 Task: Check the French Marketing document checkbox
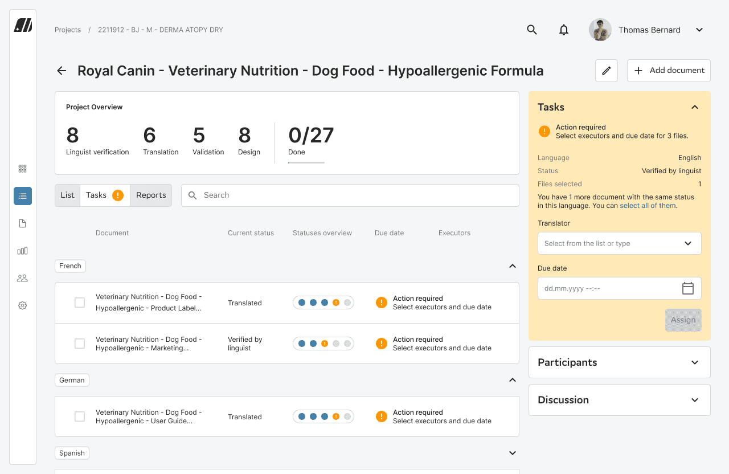(80, 344)
